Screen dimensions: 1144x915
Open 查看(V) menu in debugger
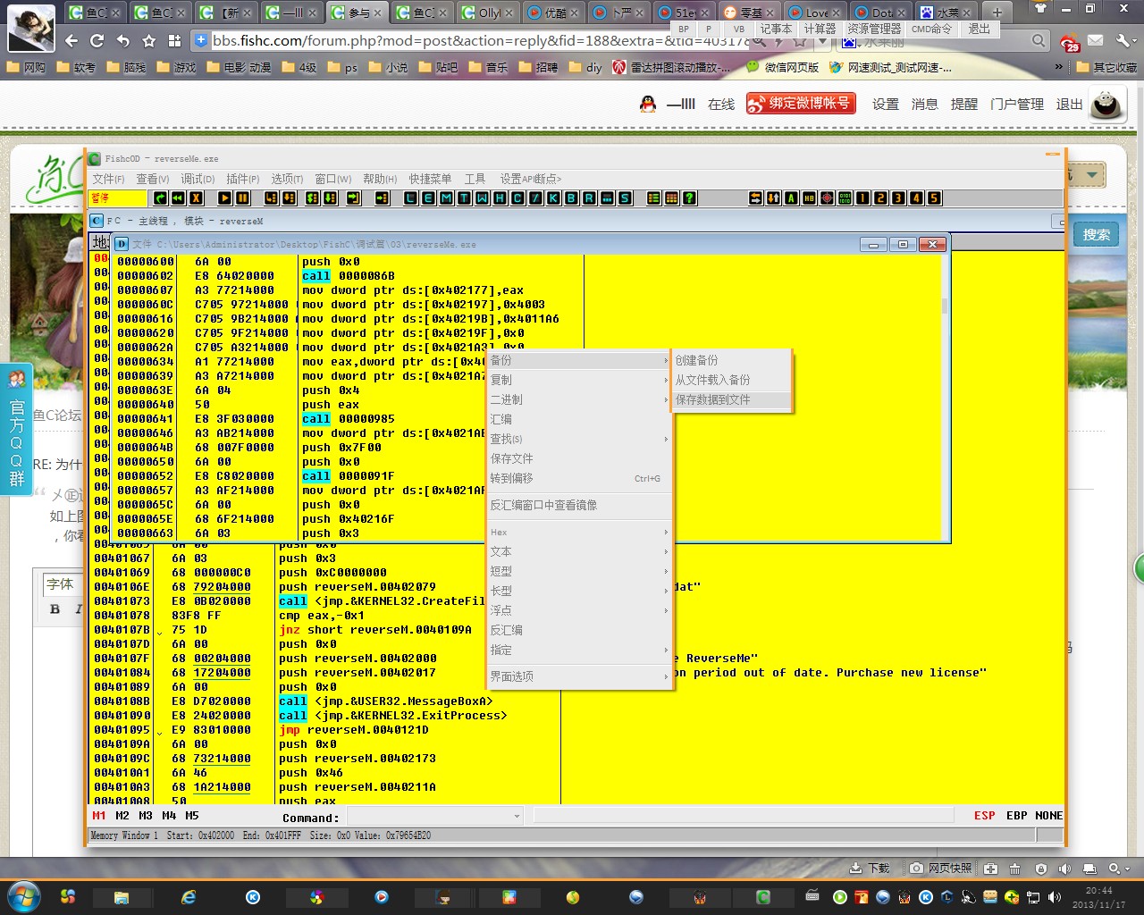click(152, 179)
